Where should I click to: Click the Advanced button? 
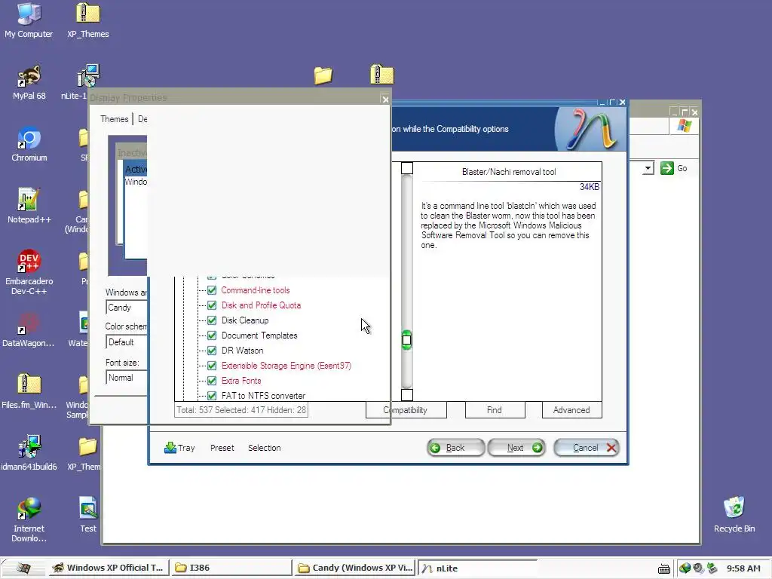[571, 410]
